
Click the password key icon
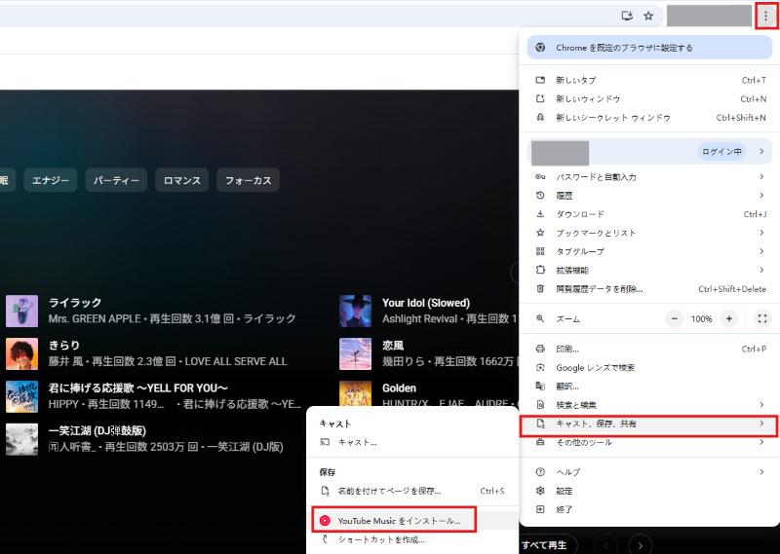[x=540, y=176]
